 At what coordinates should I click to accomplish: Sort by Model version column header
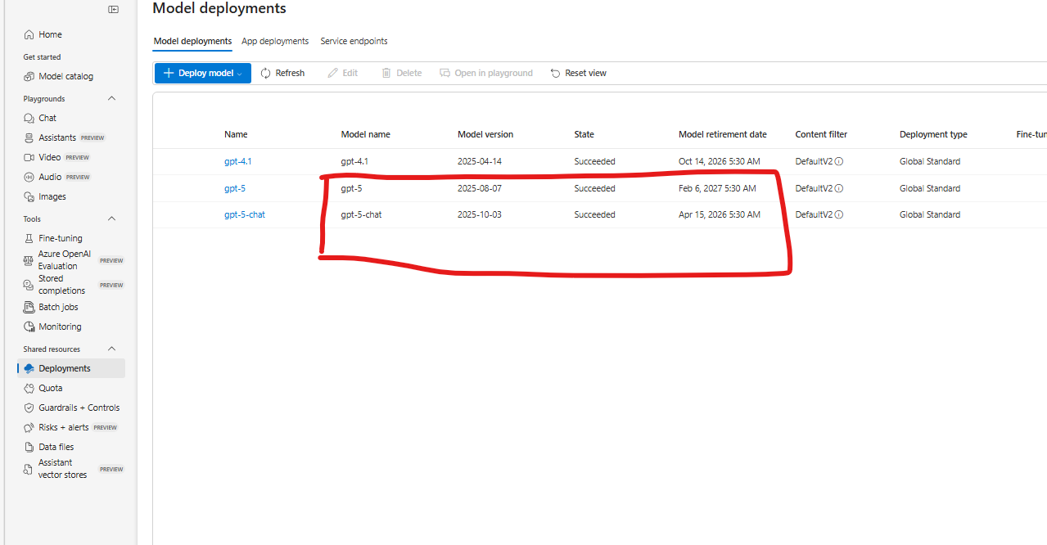pyautogui.click(x=485, y=134)
